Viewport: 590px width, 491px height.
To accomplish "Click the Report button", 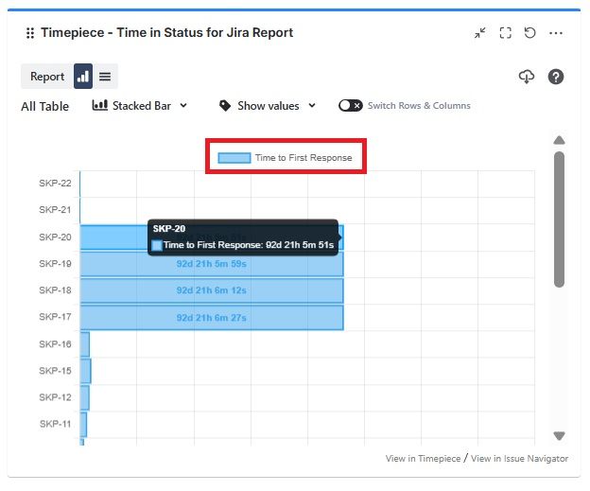I will 47,77.
